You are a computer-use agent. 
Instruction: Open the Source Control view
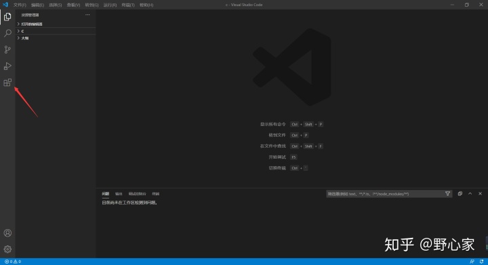[7, 49]
